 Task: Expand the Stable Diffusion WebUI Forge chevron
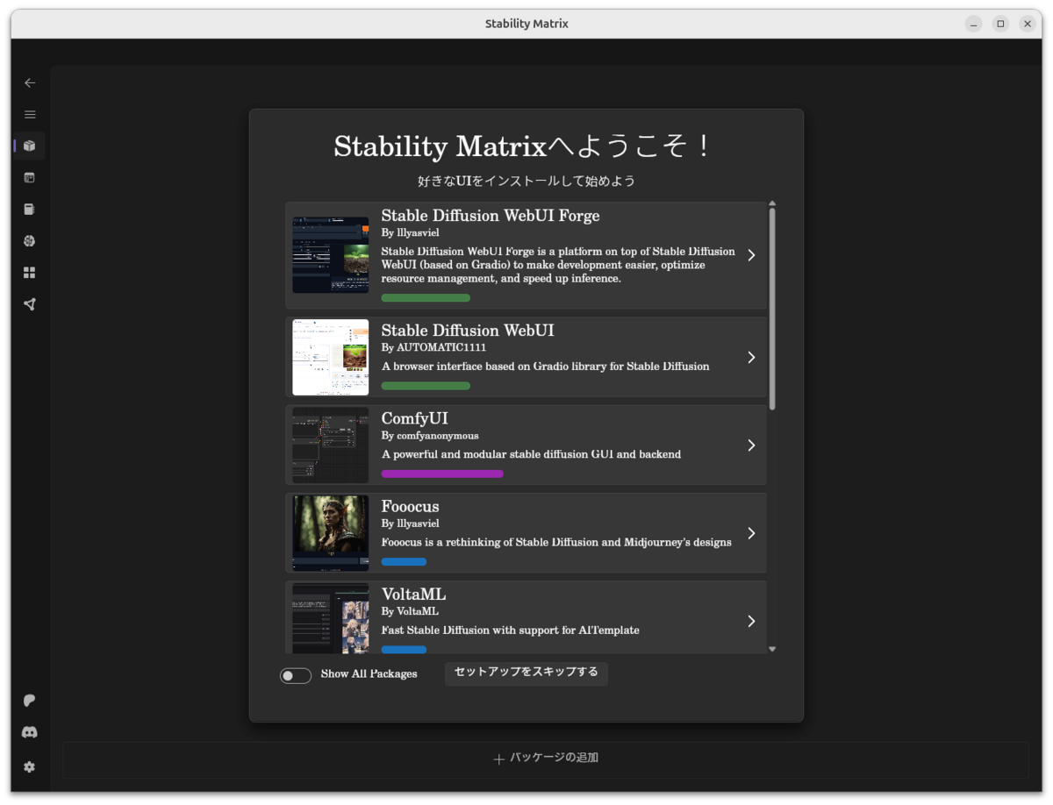(751, 255)
